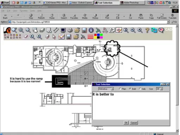180x135 pixels.
Task: Click the green checkmark connector icon
Action: click(98, 30)
